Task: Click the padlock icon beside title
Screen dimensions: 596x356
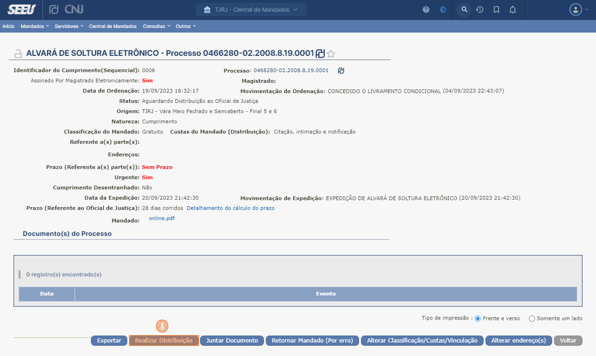Action: [18, 53]
